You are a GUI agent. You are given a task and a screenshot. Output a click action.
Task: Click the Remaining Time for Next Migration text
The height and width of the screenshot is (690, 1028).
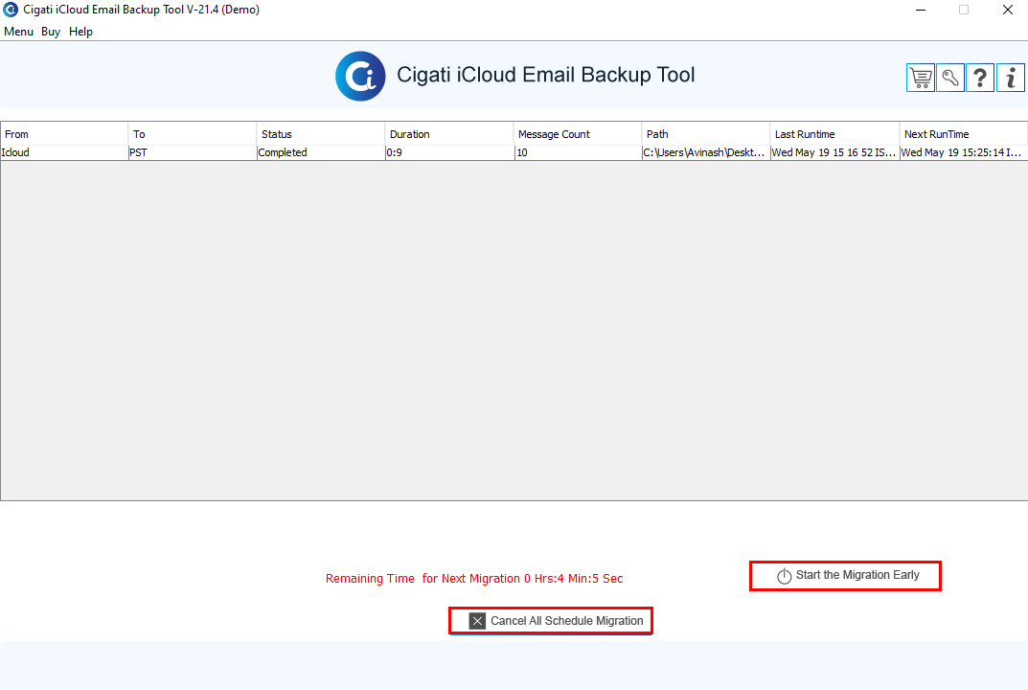pos(474,579)
